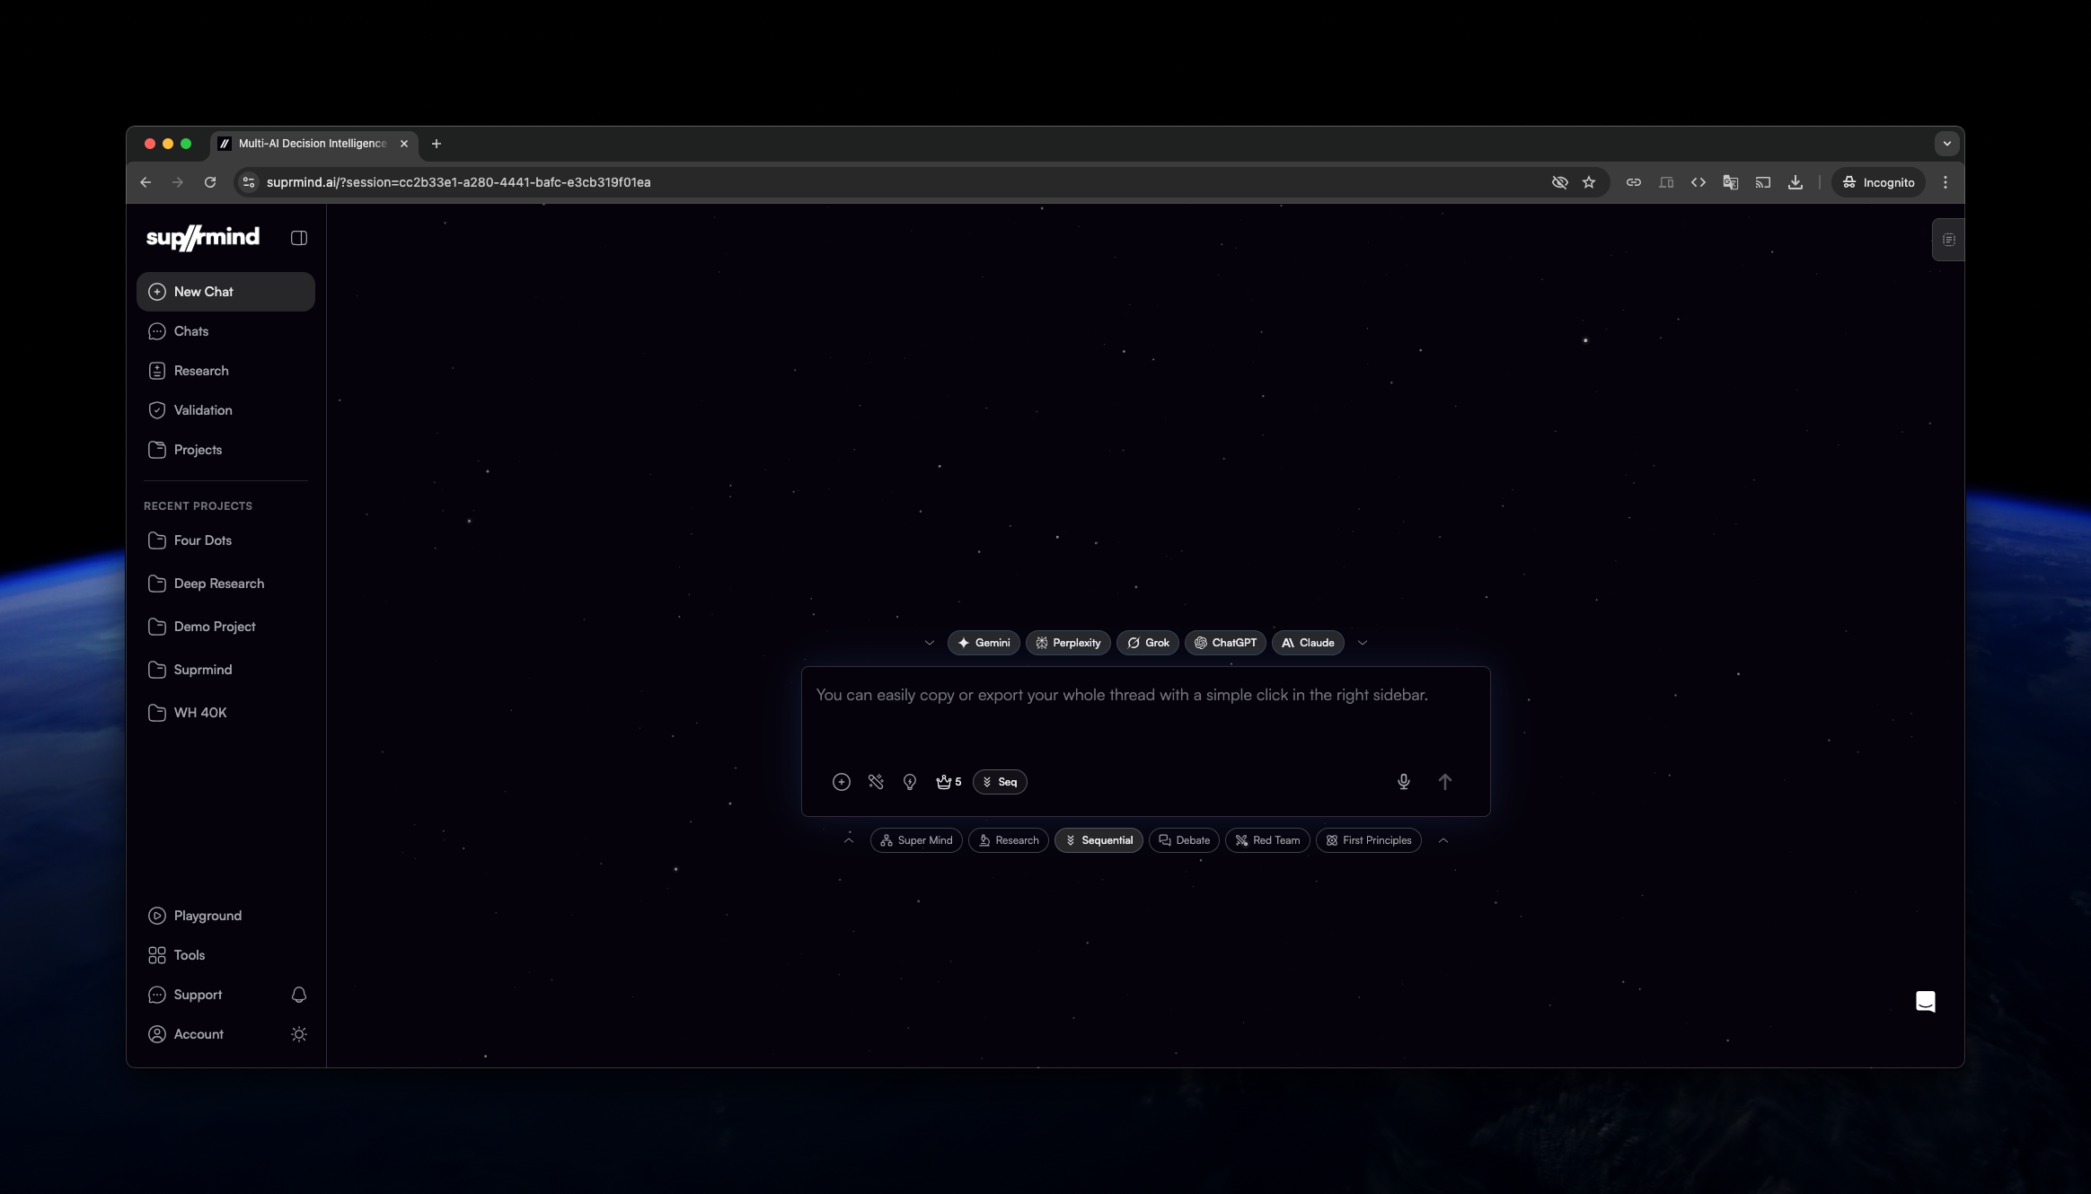Open Tools in the sidebar

(225, 955)
